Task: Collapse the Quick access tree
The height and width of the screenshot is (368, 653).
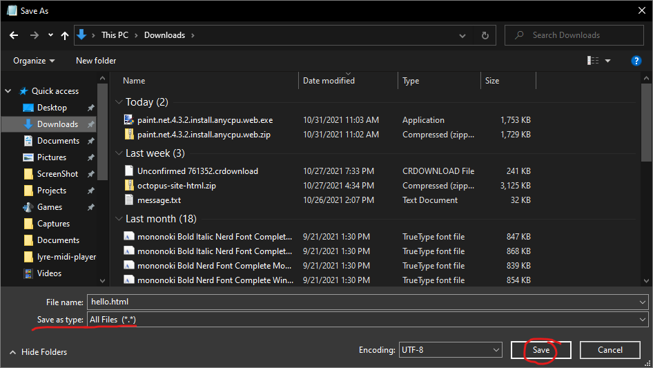Action: coord(8,91)
